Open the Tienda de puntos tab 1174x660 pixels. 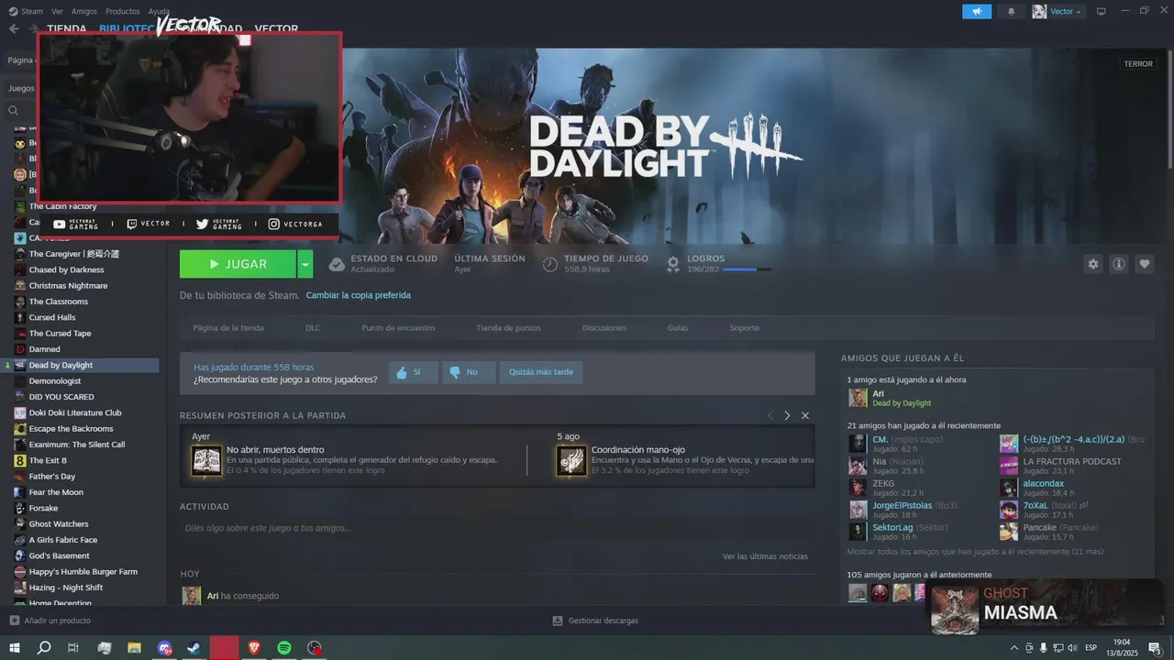[508, 327]
